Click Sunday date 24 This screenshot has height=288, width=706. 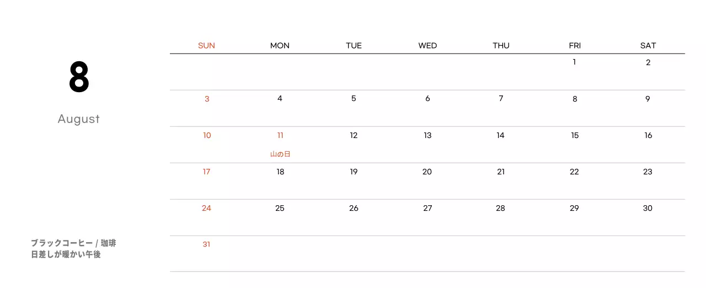click(206, 209)
